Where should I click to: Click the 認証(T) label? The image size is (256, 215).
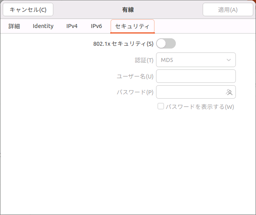144,60
